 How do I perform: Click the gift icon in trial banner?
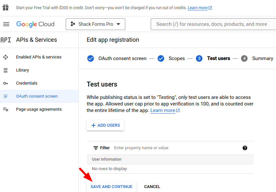point(6,8)
